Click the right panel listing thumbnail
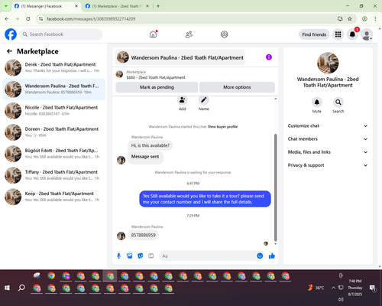The image size is (382, 306). (x=328, y=63)
